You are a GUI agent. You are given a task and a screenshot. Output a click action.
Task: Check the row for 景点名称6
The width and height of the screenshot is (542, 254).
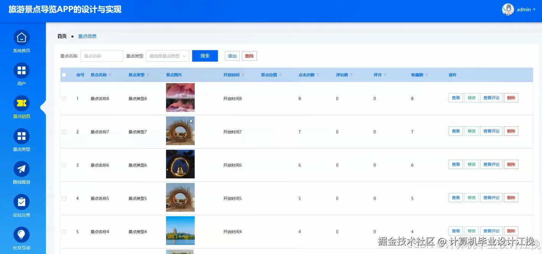tap(64, 165)
